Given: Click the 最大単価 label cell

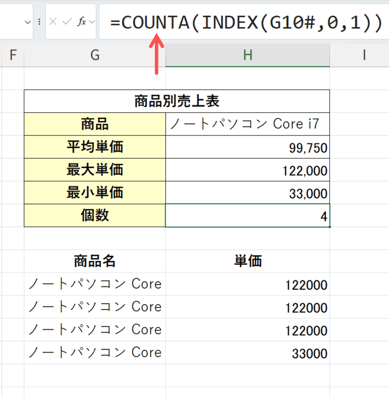Looking at the screenshot, I should 95,170.
